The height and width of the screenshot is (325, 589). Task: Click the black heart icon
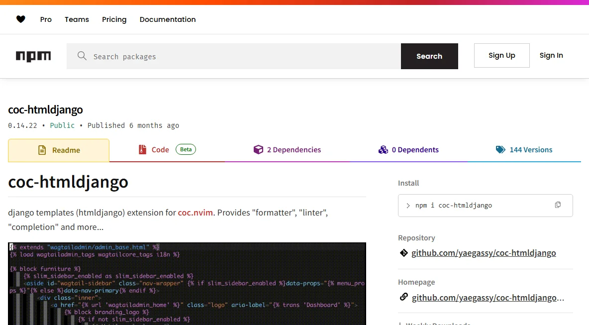[x=21, y=19]
